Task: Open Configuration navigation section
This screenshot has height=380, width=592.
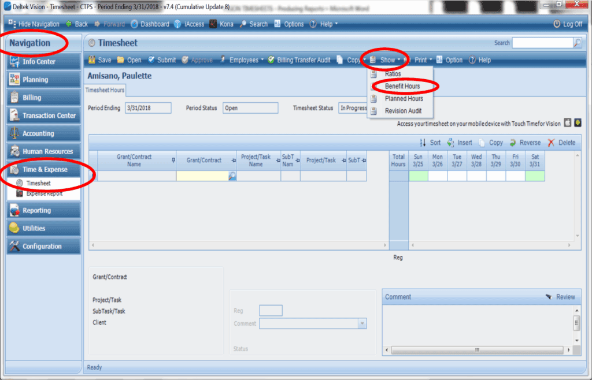Action: pos(43,247)
